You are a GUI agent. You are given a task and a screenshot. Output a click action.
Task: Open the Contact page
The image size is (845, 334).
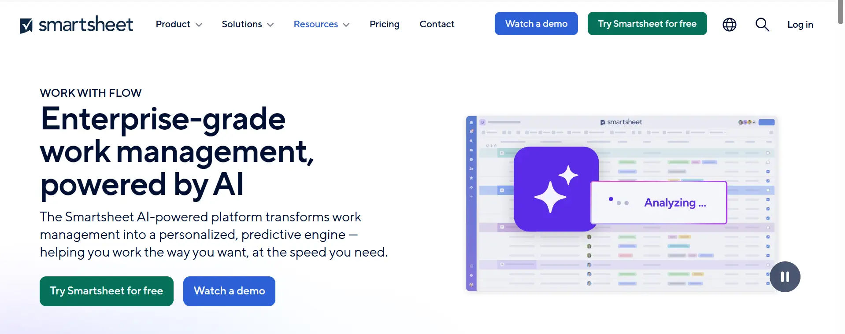click(x=437, y=24)
